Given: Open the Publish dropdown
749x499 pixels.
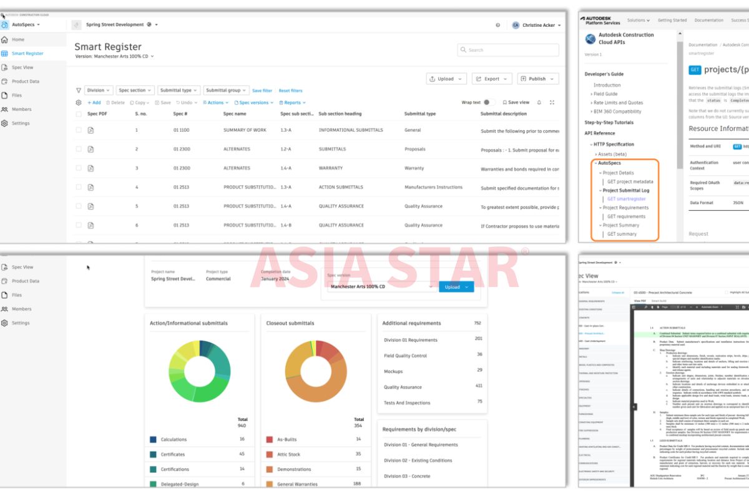Looking at the screenshot, I should click(x=538, y=79).
